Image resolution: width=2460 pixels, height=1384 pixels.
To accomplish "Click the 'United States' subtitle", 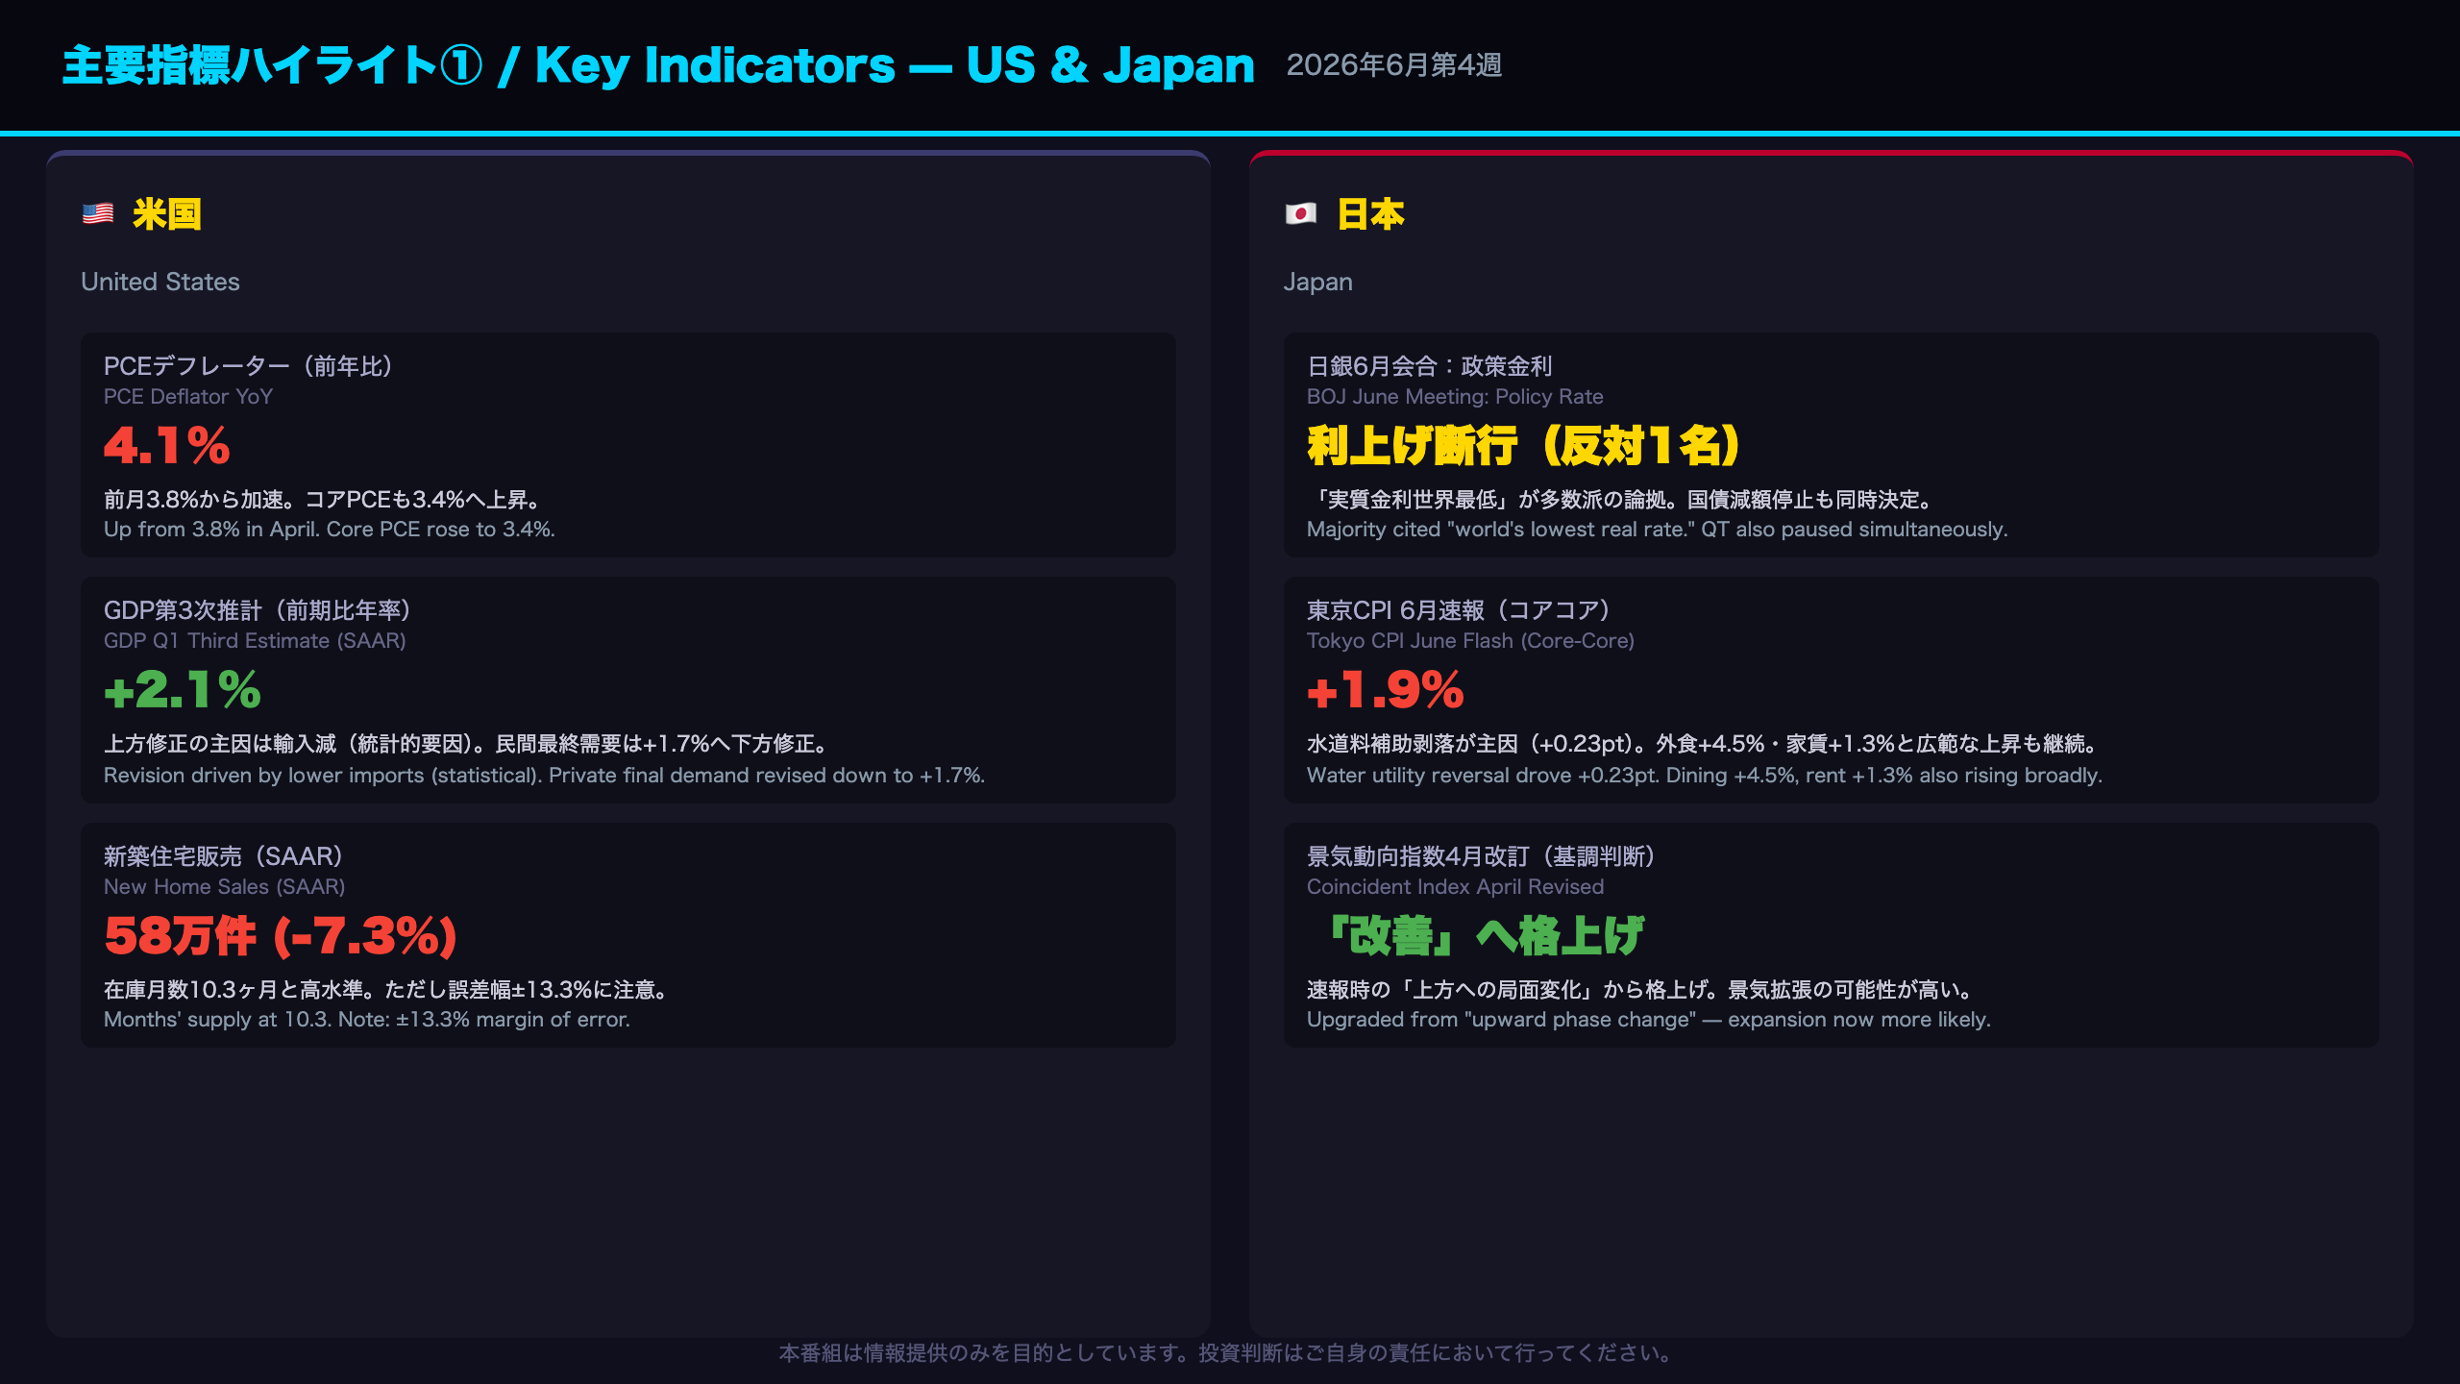I will 160,282.
